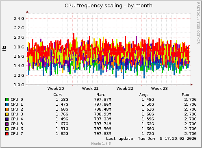Image resolution: width=202 pixels, height=148 pixels.
Task: Click CPU 5 average value 1.63G
Action: (148, 124)
